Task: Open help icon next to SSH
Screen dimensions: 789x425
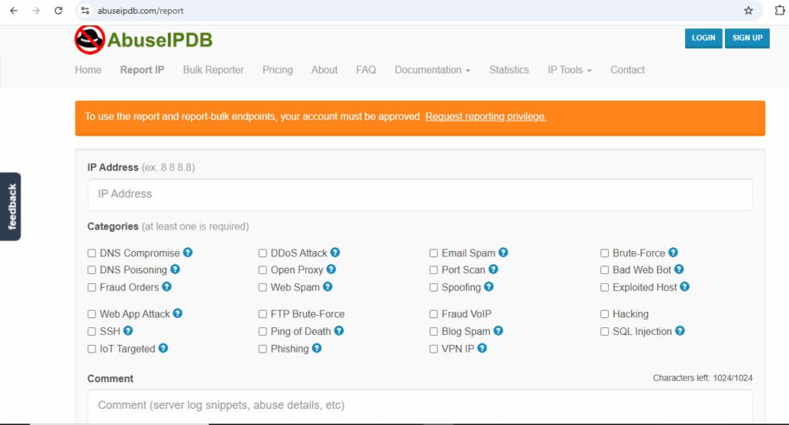Action: click(x=129, y=330)
